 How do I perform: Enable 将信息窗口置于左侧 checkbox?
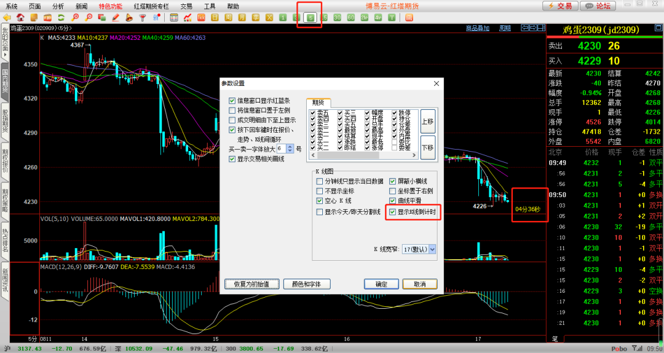pyautogui.click(x=232, y=111)
